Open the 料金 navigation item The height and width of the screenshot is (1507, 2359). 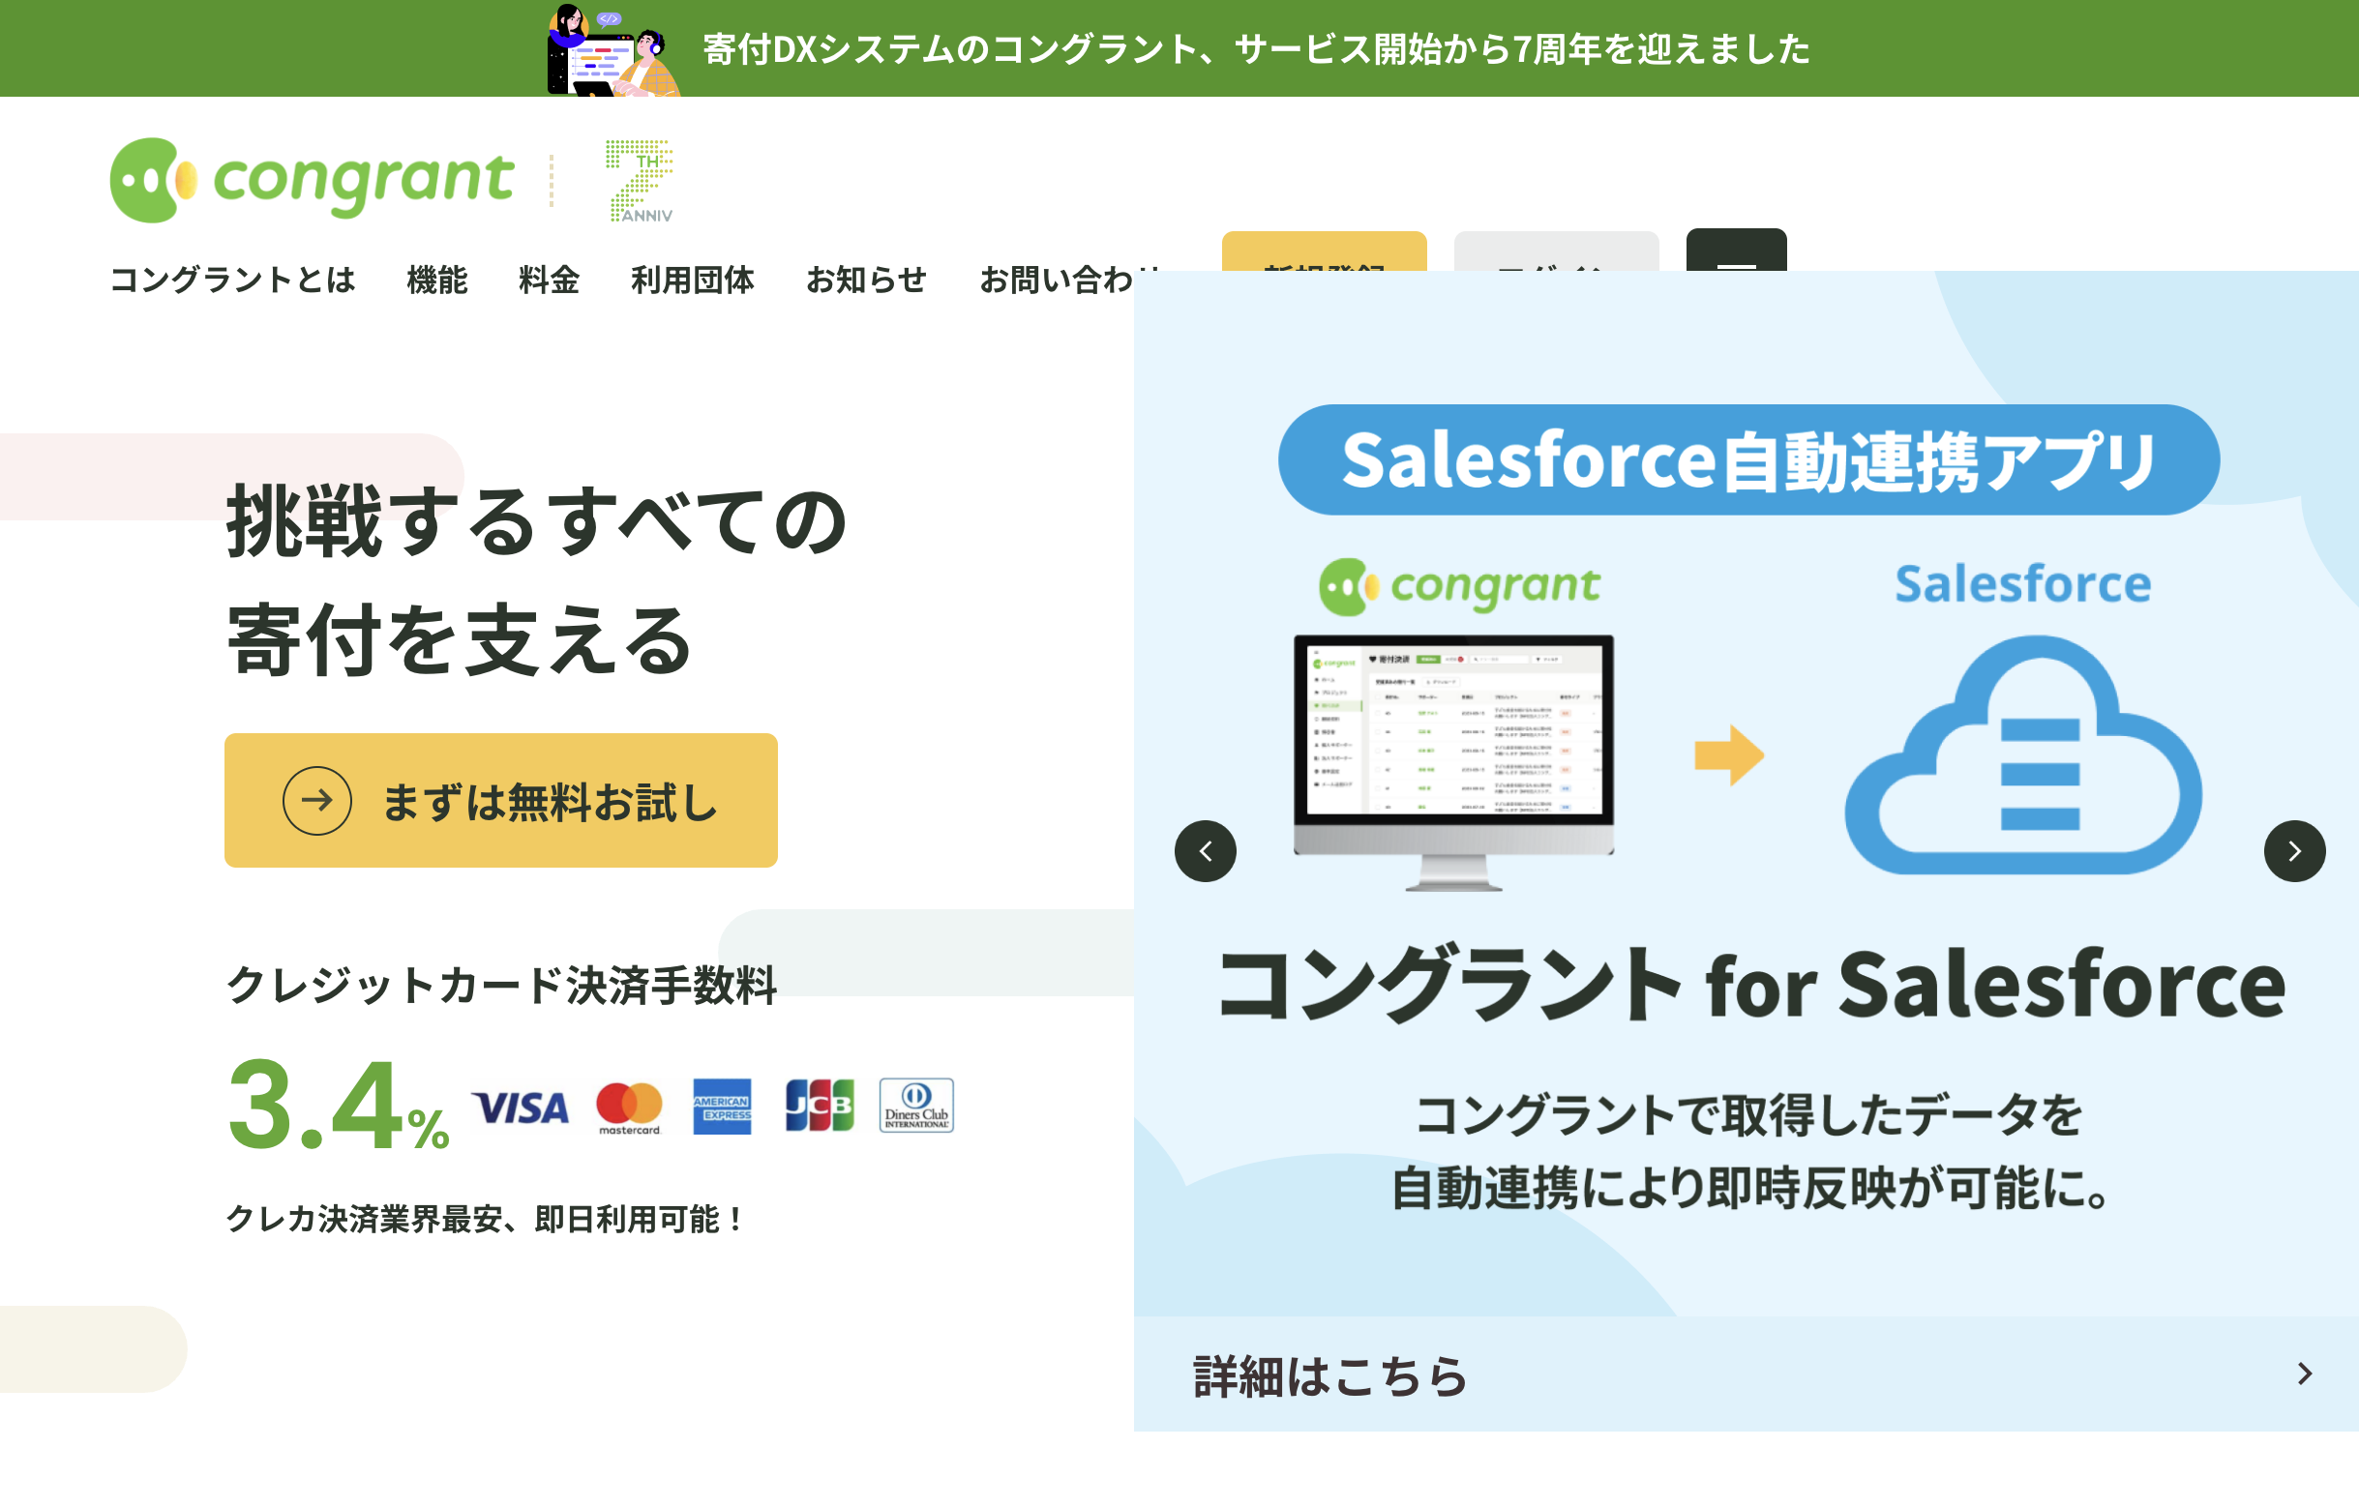tap(548, 281)
